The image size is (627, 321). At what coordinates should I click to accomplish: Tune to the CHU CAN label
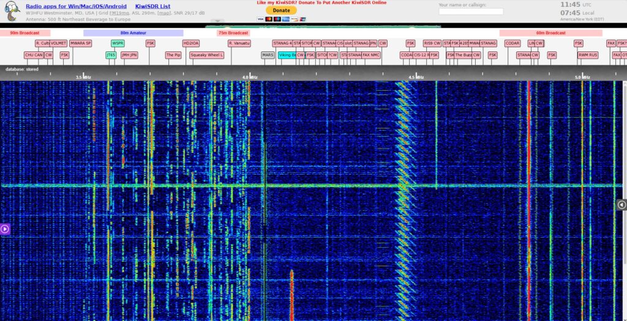coord(34,55)
